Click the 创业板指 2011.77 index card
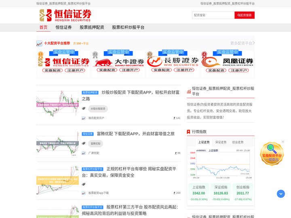 [x=243, y=193]
